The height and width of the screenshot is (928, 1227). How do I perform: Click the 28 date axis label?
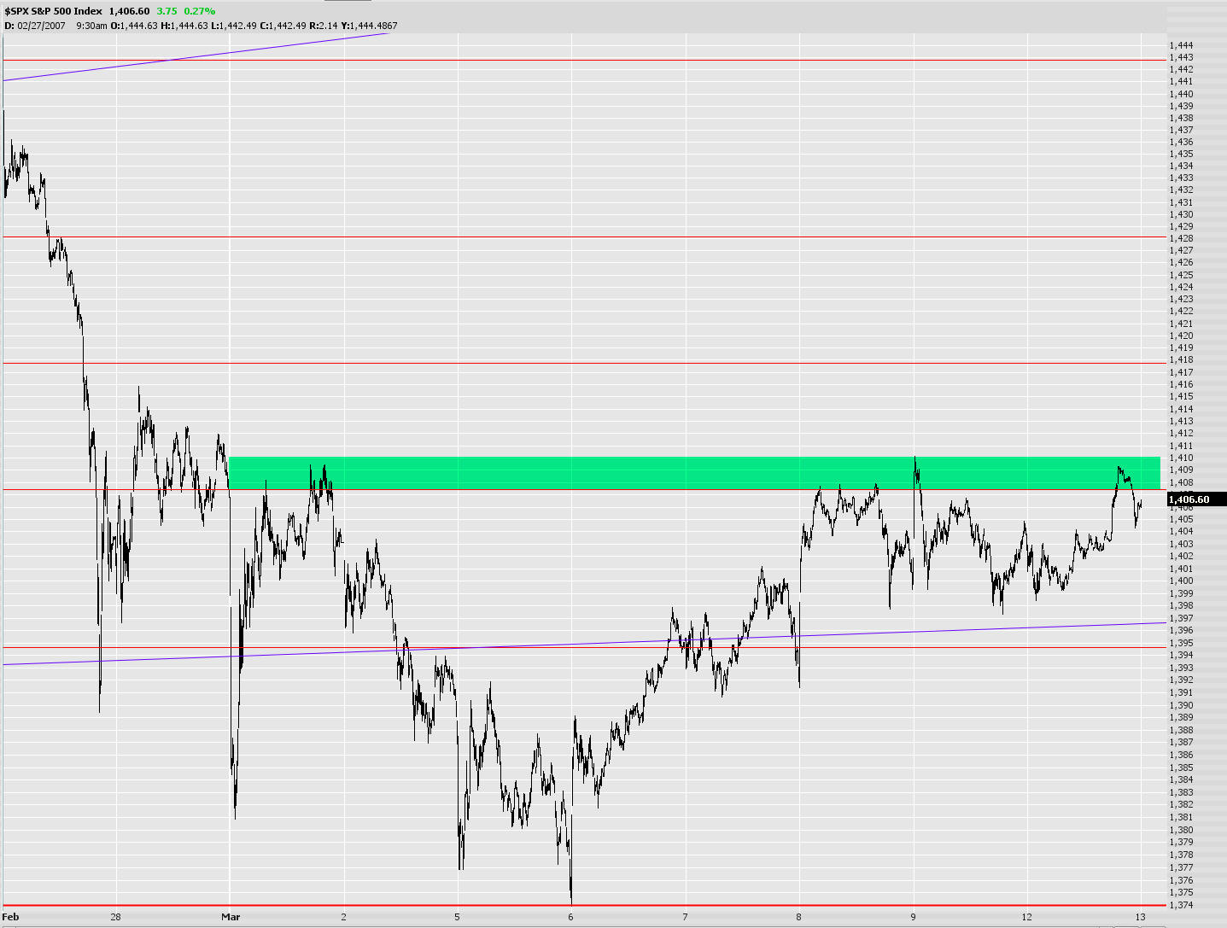(116, 918)
